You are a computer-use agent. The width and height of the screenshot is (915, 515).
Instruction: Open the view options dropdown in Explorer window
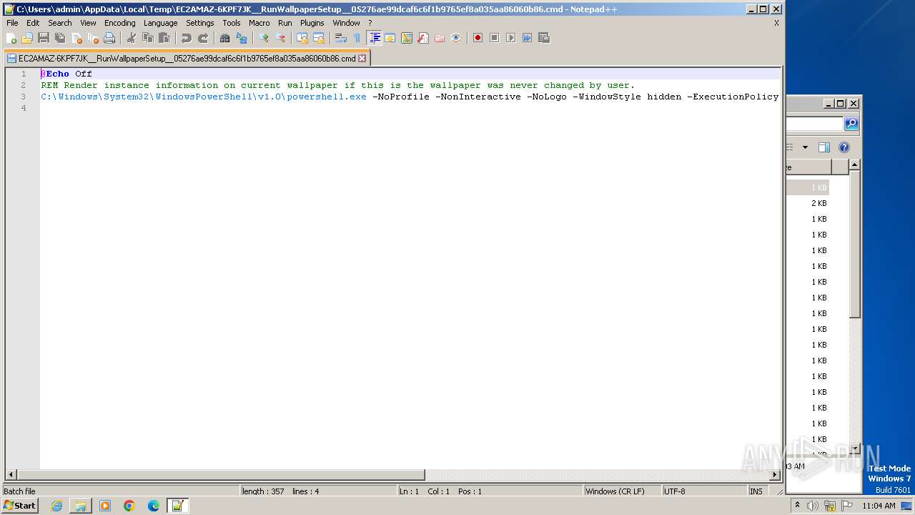pos(805,147)
